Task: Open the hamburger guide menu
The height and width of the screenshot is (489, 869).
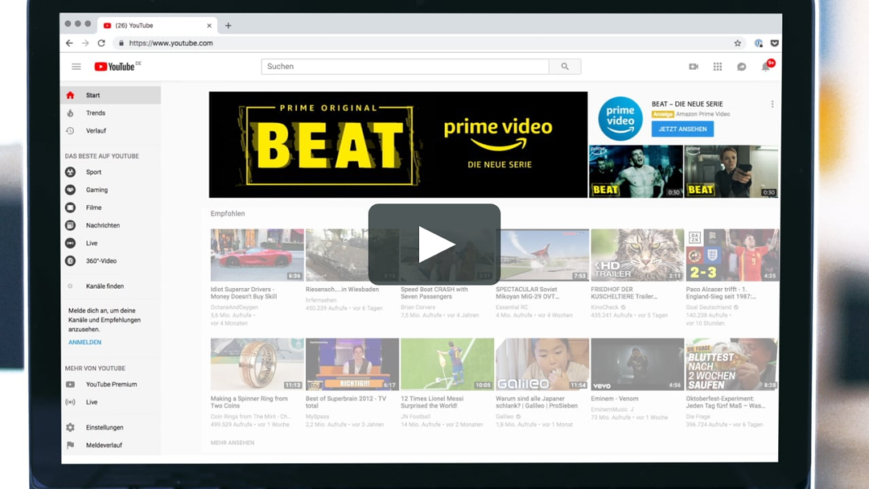Action: [76, 67]
